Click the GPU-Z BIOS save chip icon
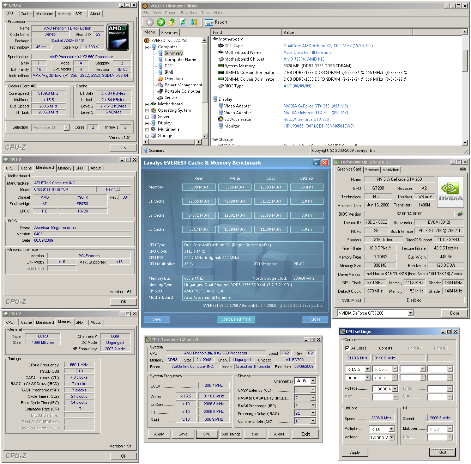Screen dimensions: 471x464 point(460,214)
